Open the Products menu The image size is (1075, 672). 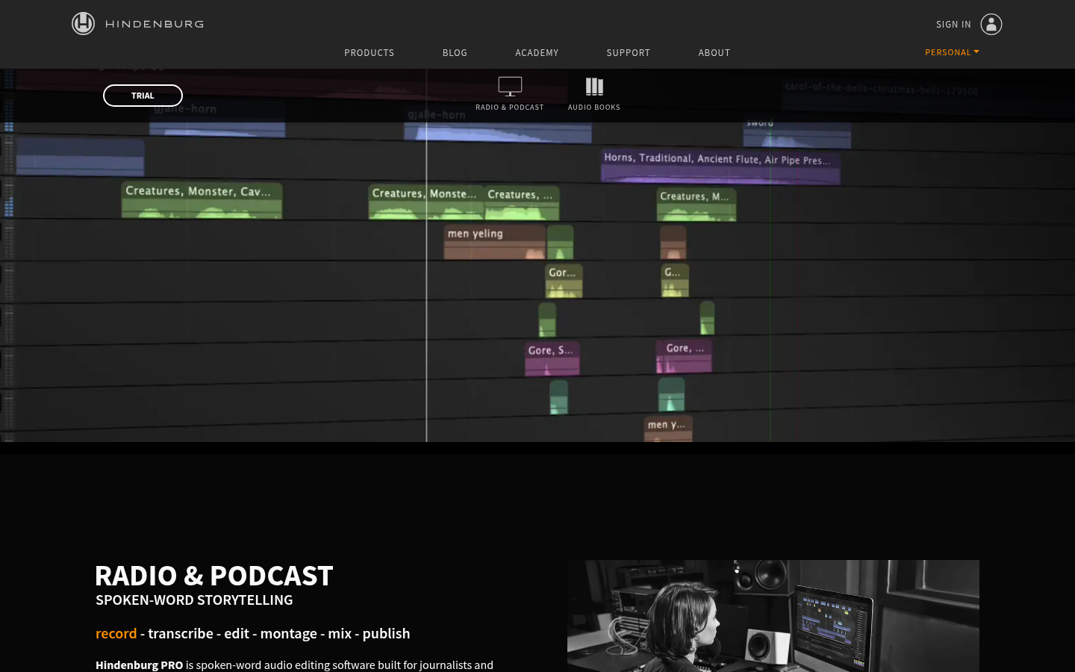tap(369, 52)
